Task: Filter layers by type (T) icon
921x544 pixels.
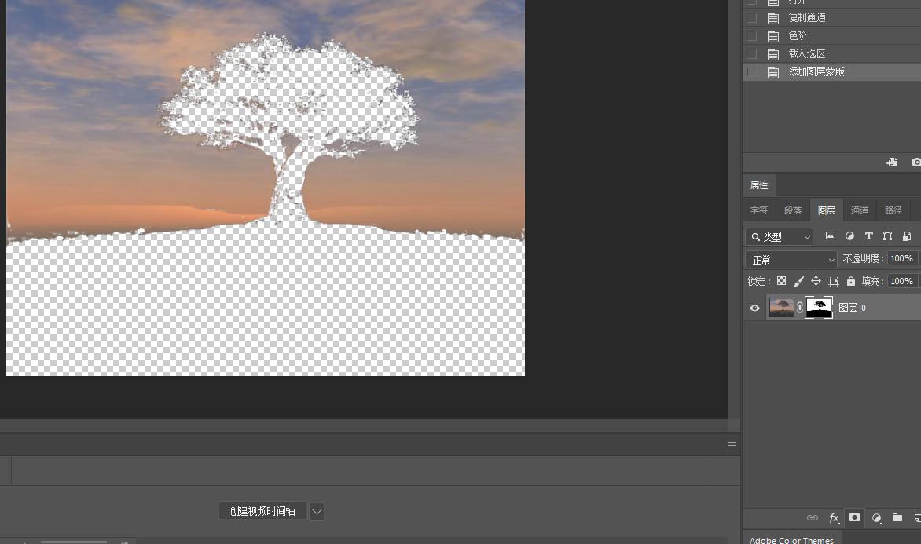Action: click(868, 236)
